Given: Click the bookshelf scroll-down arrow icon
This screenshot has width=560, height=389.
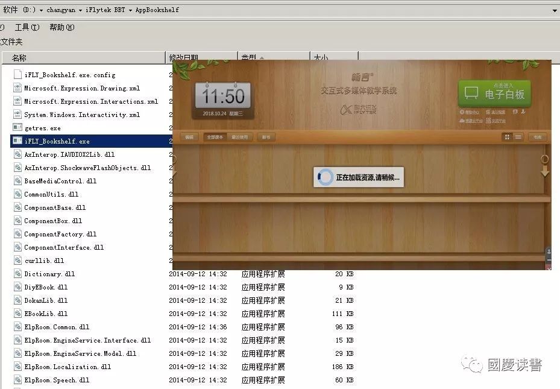Looking at the screenshot, I should (x=545, y=172).
